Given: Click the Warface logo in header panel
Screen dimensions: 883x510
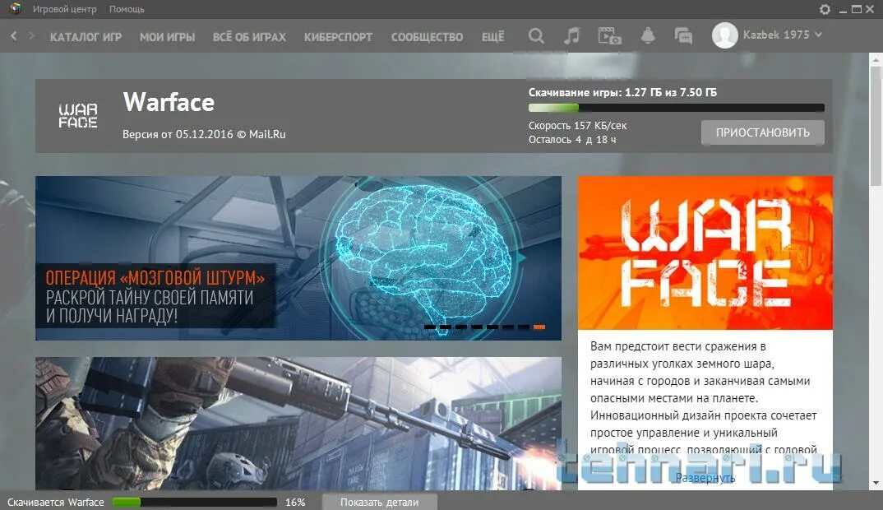Looking at the screenshot, I should 78,115.
